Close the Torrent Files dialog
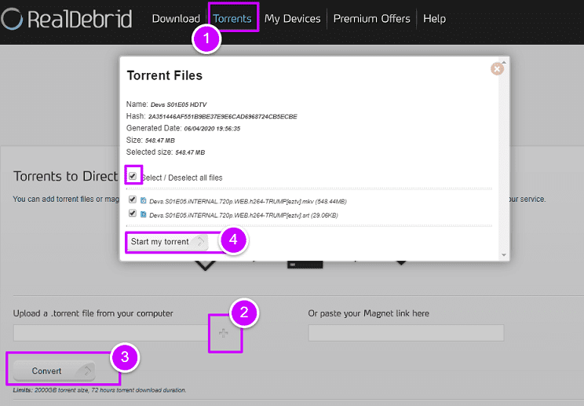 pyautogui.click(x=497, y=68)
